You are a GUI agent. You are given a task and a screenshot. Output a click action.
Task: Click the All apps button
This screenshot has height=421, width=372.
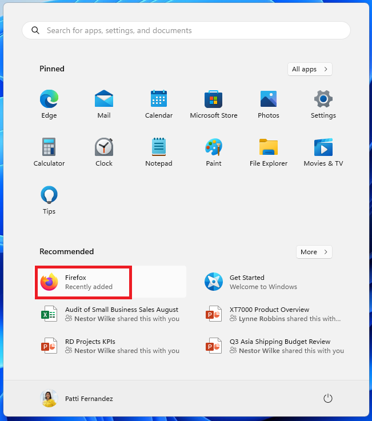click(310, 69)
